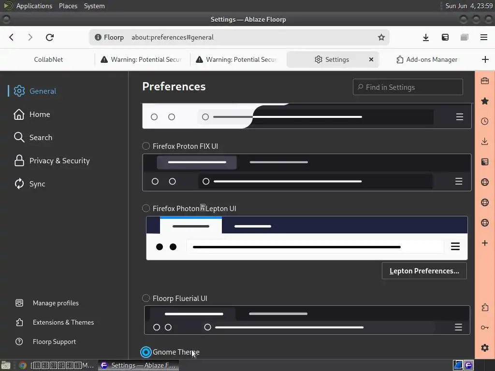Switch to the Add-ons Manager tab
The height and width of the screenshot is (371, 495).
pos(427,59)
